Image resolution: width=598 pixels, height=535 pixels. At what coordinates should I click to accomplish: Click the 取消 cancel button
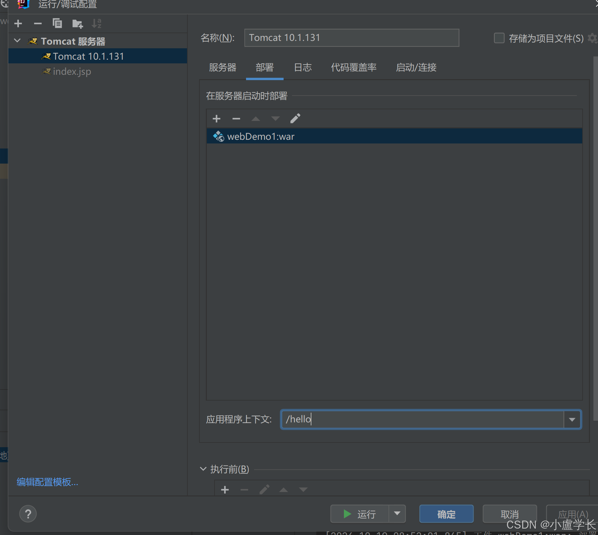[510, 514]
